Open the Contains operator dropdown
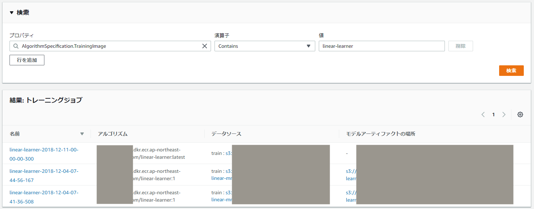 point(265,46)
